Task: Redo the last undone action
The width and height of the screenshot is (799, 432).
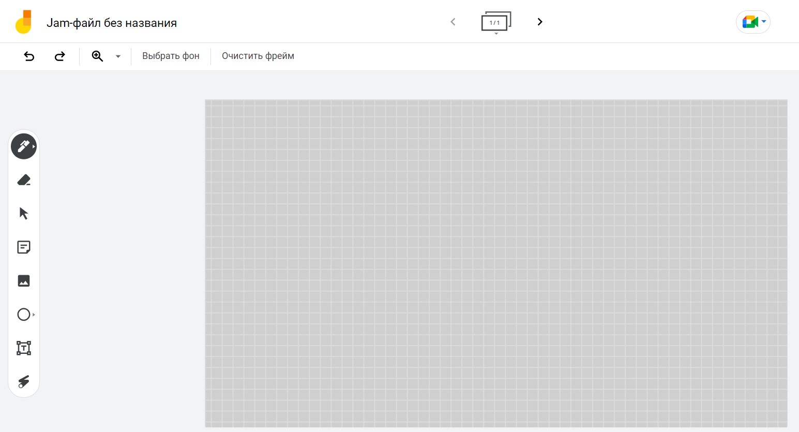Action: [x=60, y=56]
